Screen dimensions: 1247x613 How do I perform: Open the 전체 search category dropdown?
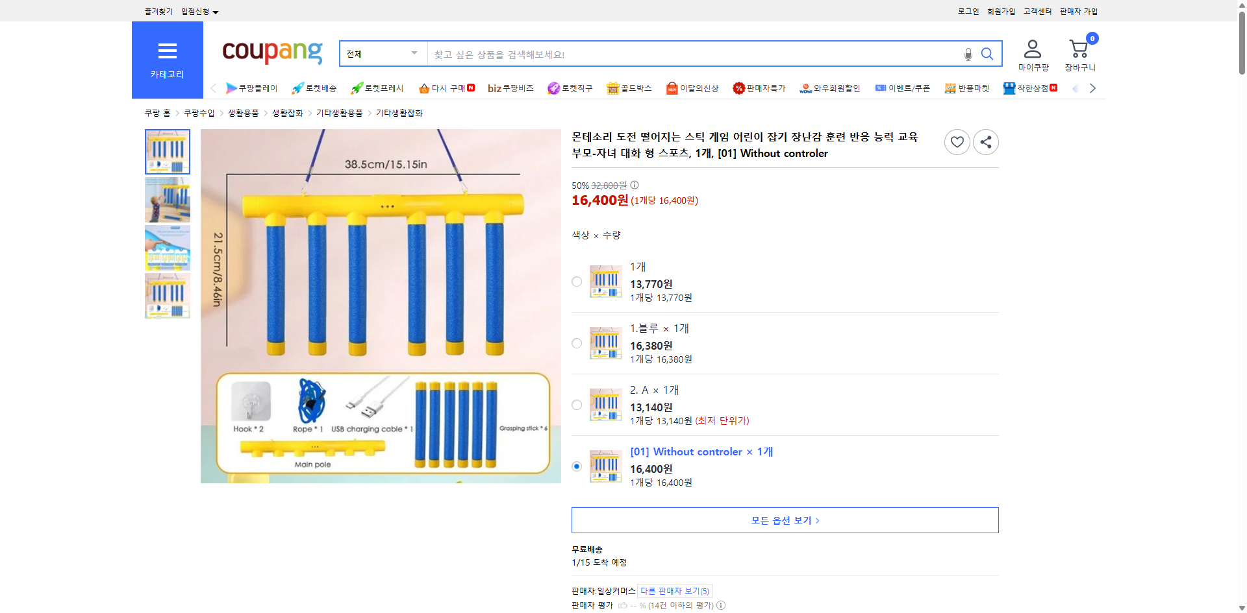(x=382, y=54)
